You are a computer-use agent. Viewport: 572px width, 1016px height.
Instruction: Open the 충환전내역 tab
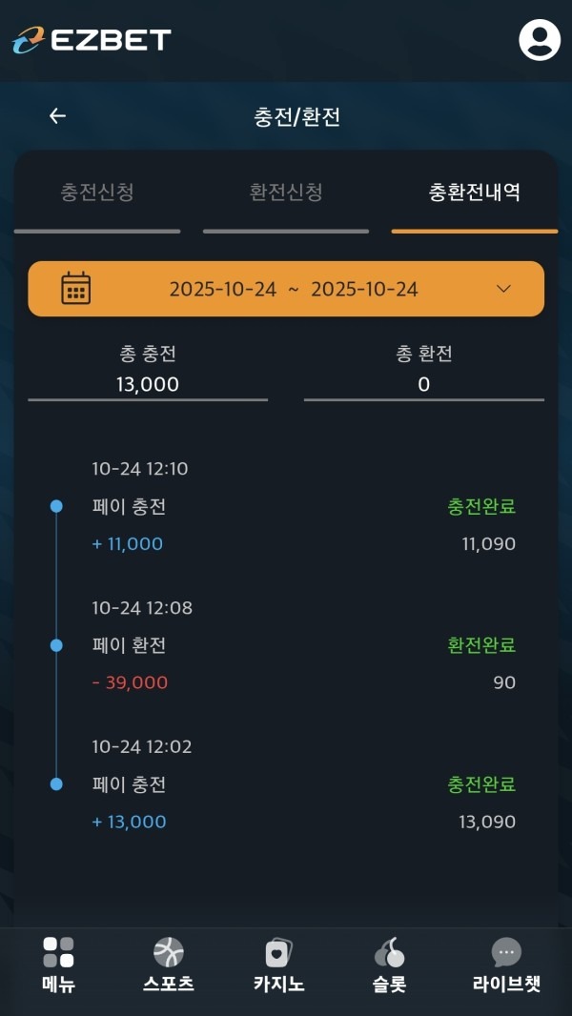[x=472, y=193]
